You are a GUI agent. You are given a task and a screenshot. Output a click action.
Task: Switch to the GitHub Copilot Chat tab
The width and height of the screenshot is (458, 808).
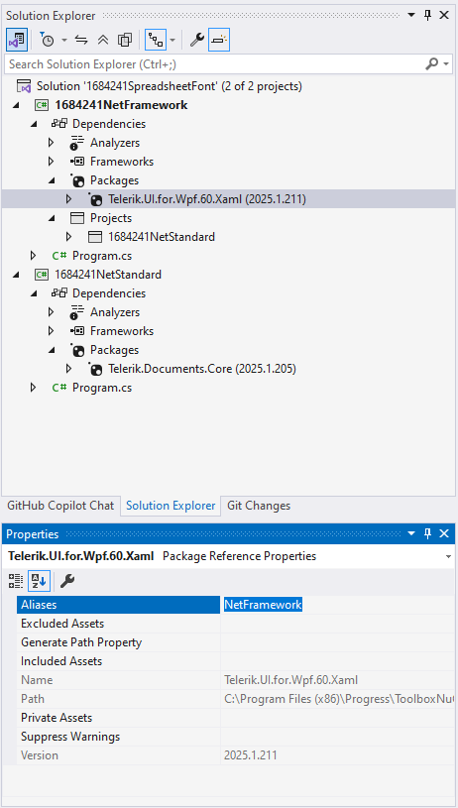[x=60, y=506]
